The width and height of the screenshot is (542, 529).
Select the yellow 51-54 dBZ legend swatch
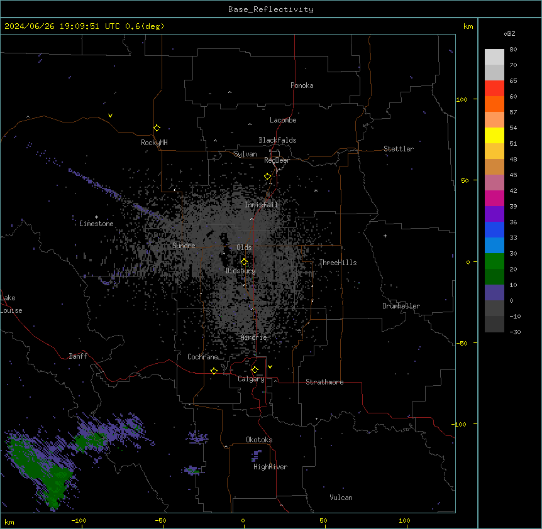tap(494, 135)
